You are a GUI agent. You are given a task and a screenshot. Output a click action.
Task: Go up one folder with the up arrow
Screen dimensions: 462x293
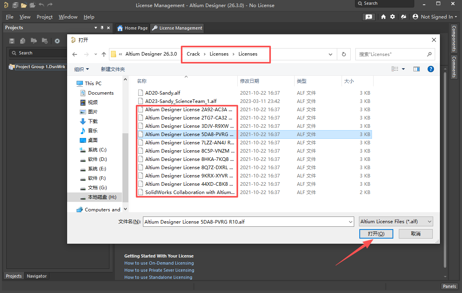coord(104,54)
